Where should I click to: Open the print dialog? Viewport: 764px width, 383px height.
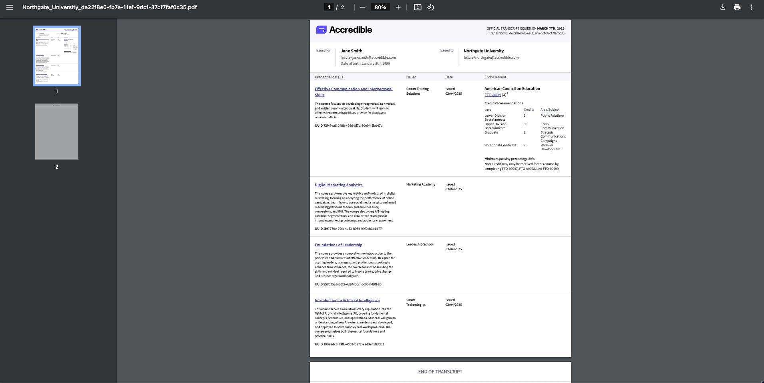[x=737, y=7]
